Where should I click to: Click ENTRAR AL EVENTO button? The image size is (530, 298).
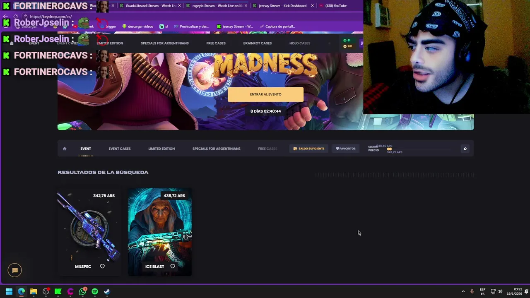(x=265, y=94)
